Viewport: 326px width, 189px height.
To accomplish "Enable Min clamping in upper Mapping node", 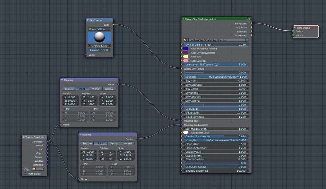I will click(x=63, y=109).
